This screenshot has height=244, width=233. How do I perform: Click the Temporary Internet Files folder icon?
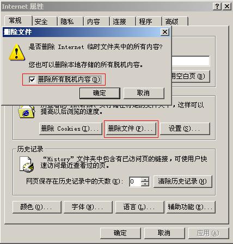pyautogui.click(x=27, y=112)
